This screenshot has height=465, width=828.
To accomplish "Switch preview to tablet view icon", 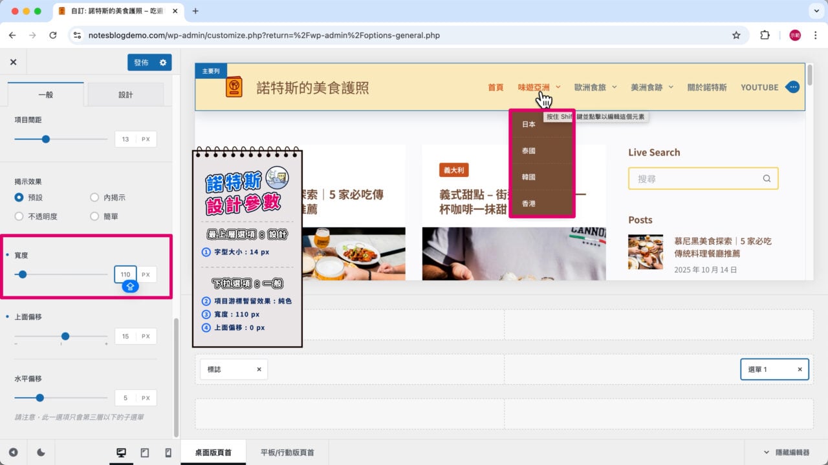I will pos(145,452).
